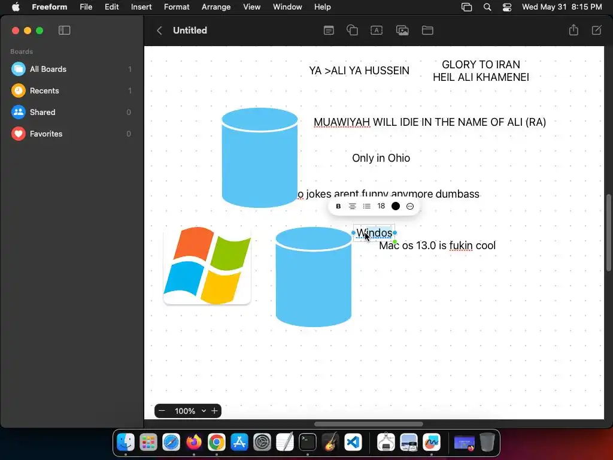Image resolution: width=613 pixels, height=460 pixels.
Task: Open Freeform icon in the Dock
Action: click(x=432, y=443)
